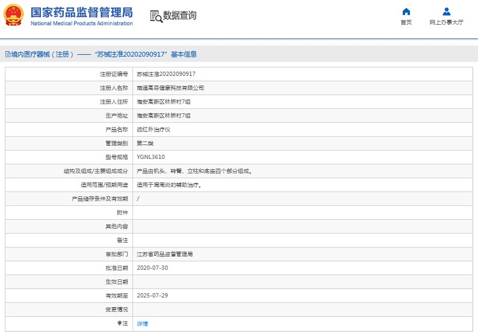This screenshot has height=336, width=478.
Task: Select product name 远红外治疗仪
Action: coord(154,129)
